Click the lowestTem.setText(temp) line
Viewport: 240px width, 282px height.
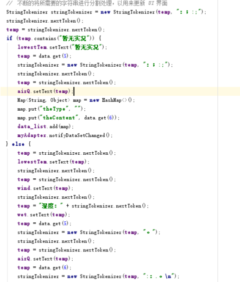[x=53, y=162]
